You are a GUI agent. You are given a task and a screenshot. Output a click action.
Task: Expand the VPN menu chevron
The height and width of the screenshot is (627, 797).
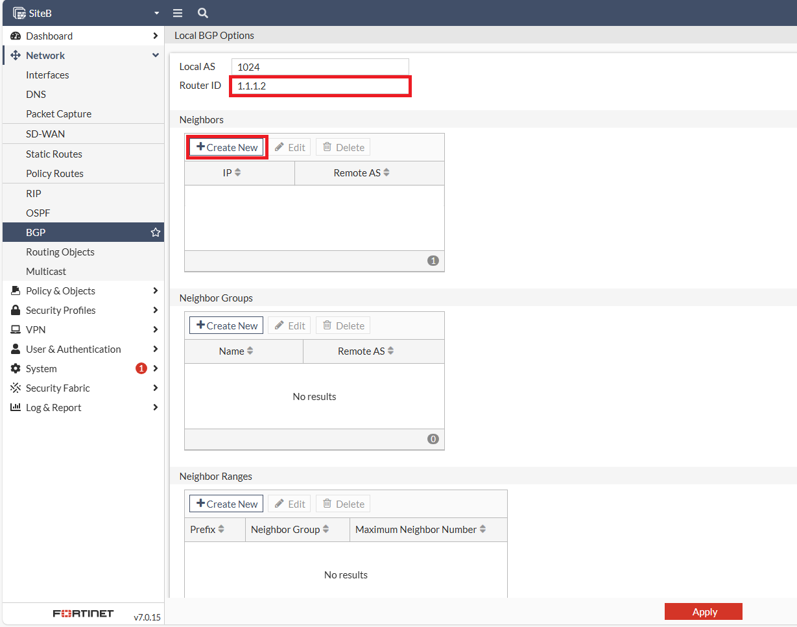[x=156, y=329]
